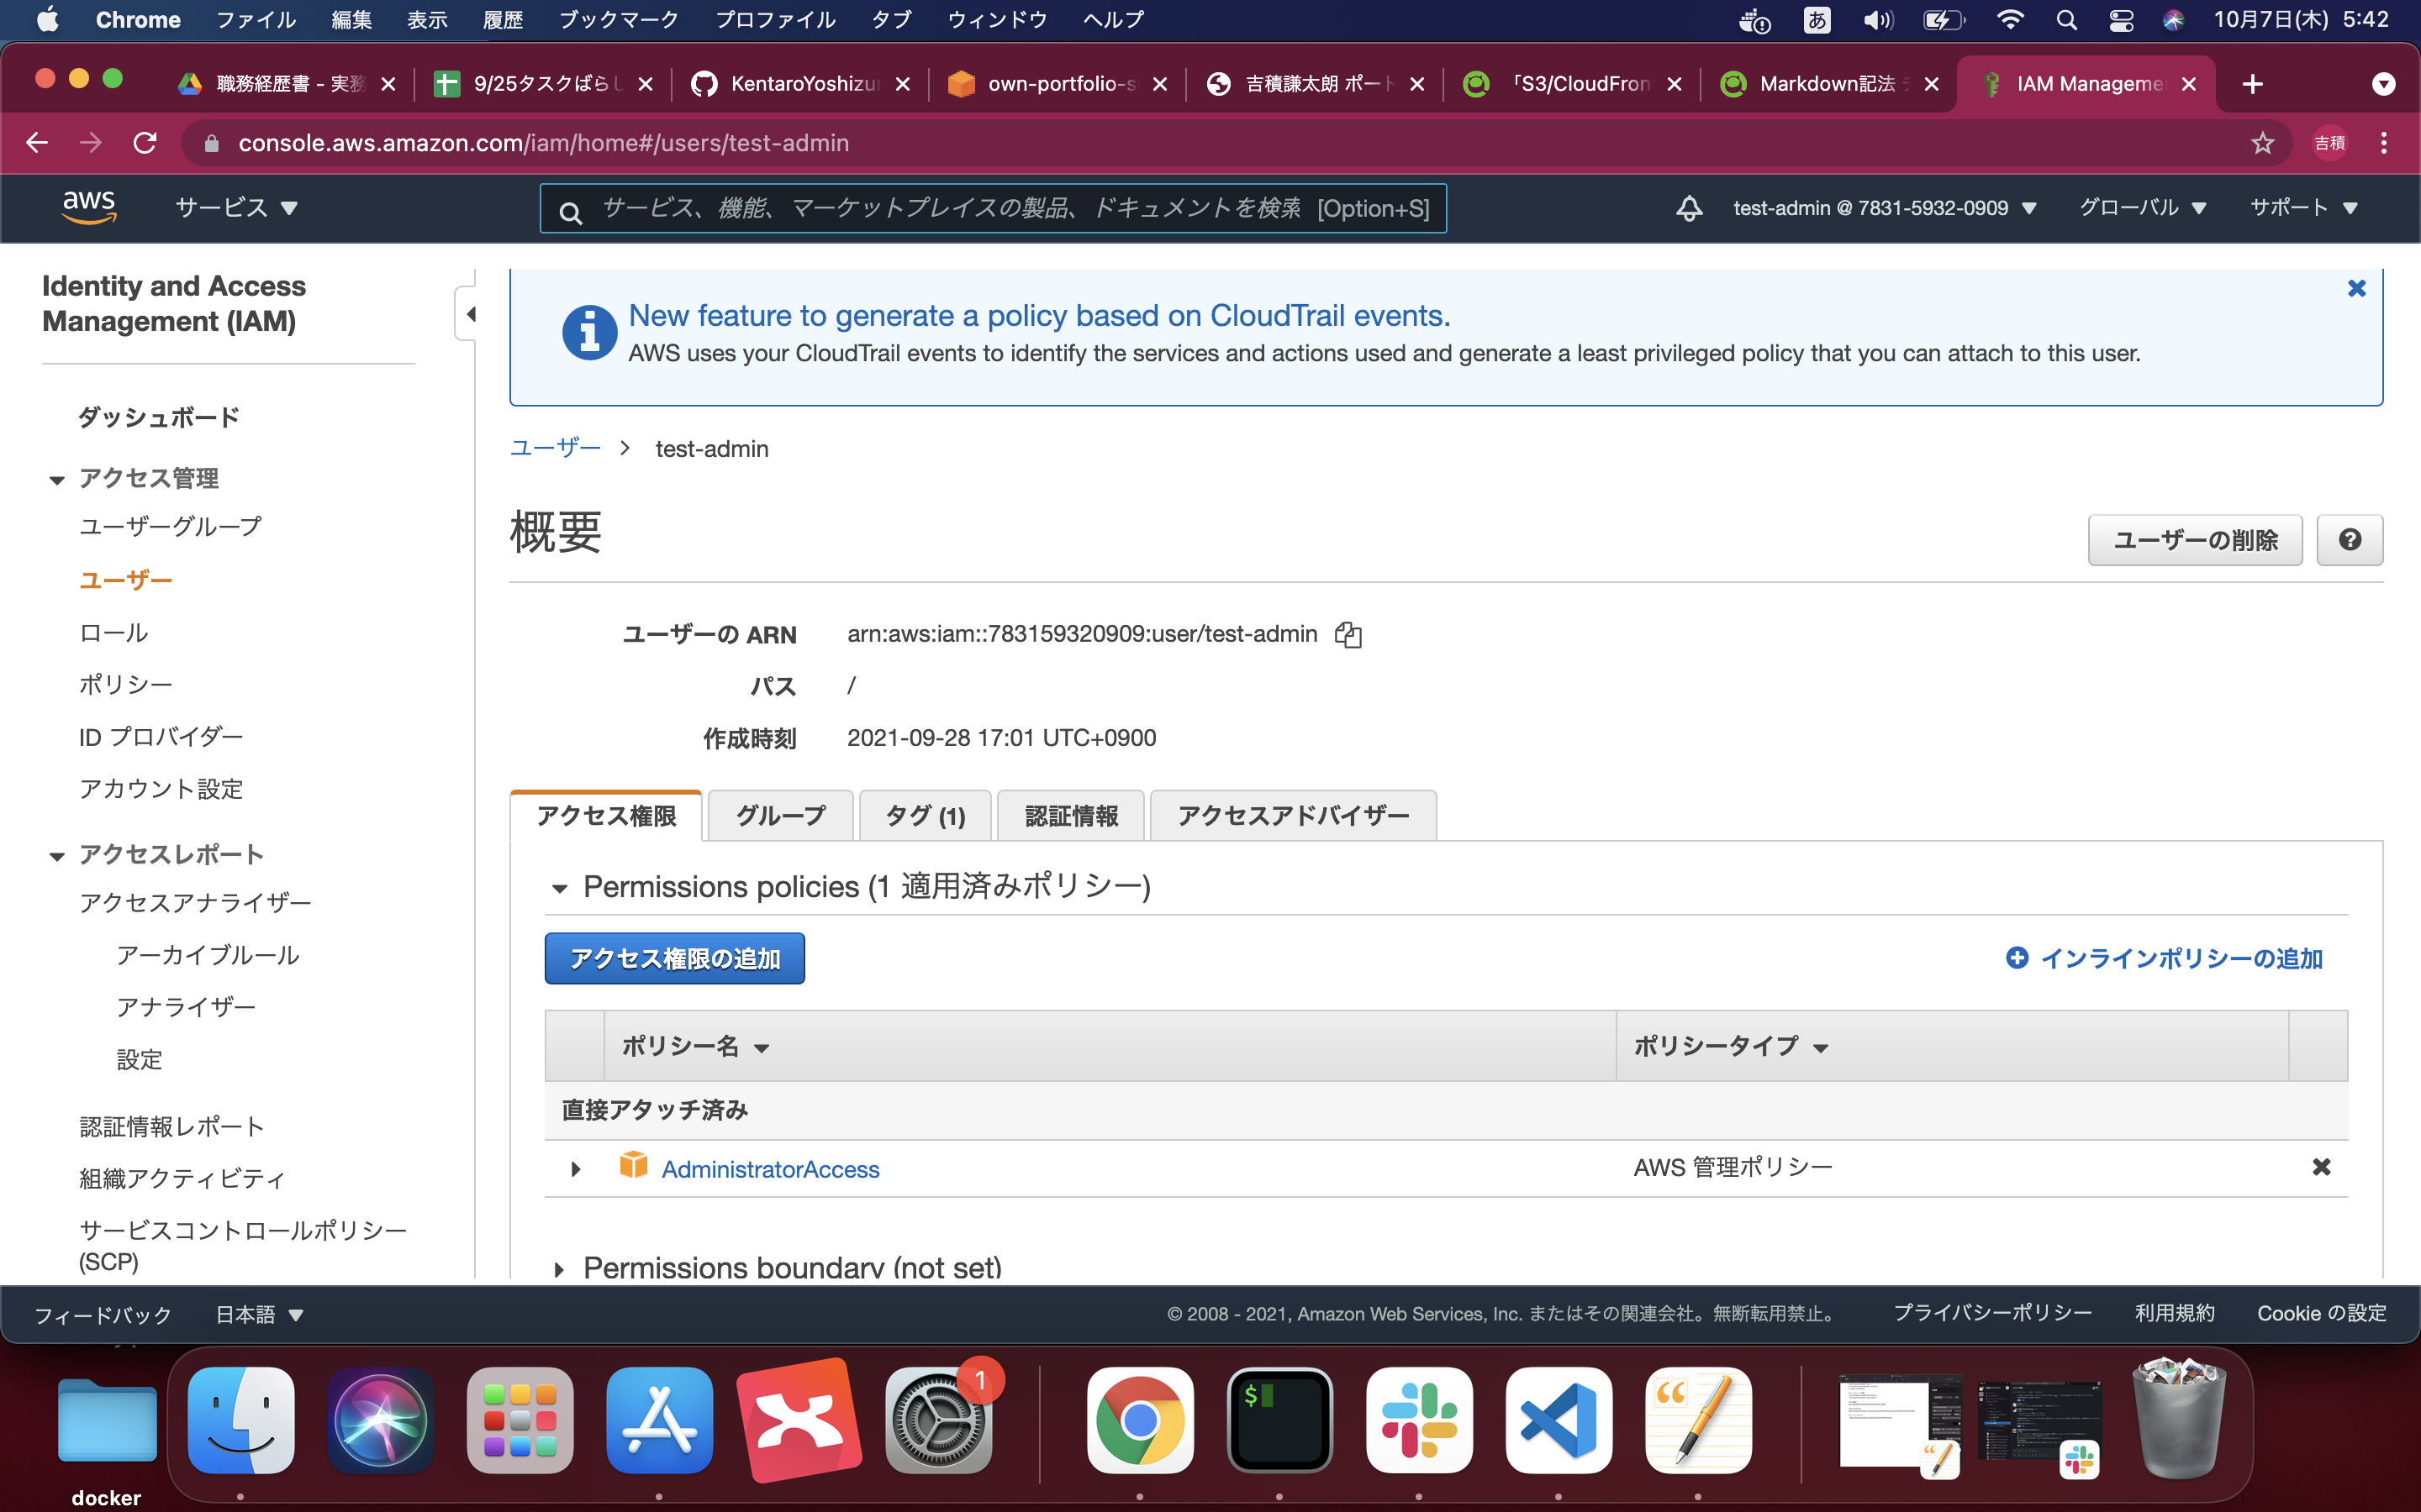
Task: Open the notifications bell
Action: pyautogui.click(x=1689, y=208)
